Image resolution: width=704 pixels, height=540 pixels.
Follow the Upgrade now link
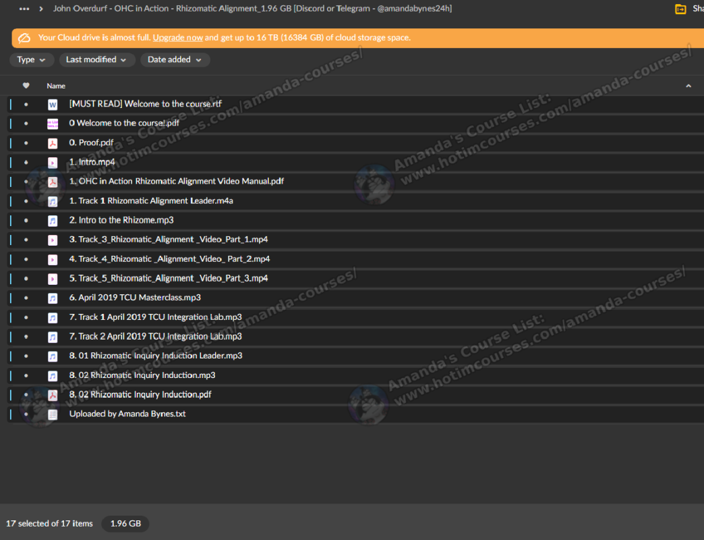pyautogui.click(x=178, y=38)
